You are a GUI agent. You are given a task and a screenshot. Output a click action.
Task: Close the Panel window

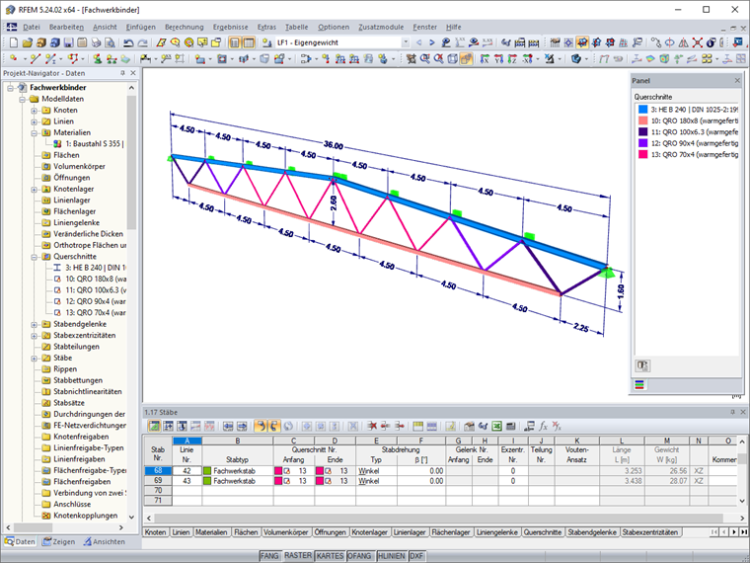click(737, 80)
